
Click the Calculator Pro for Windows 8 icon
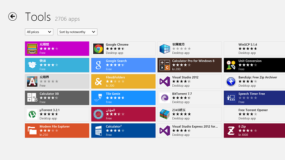tap(165, 65)
